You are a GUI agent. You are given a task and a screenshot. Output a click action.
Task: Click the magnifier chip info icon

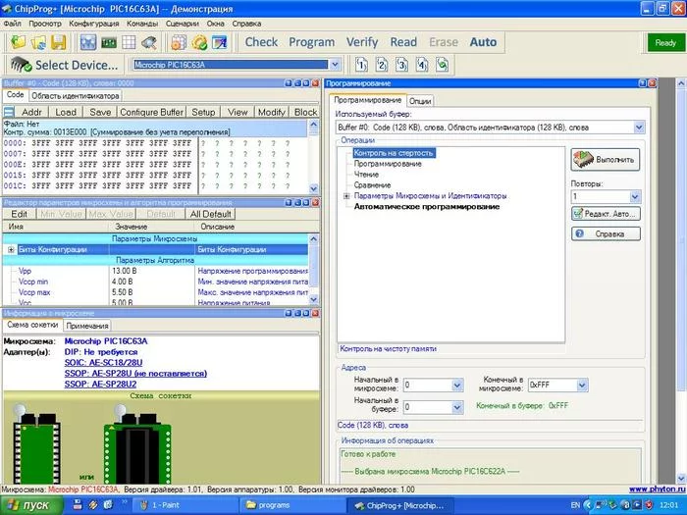[x=149, y=42]
